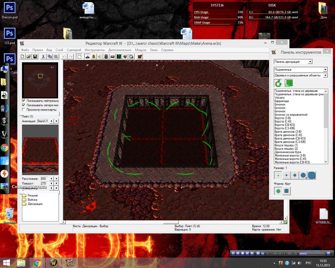The image size is (335, 268).
Task: Stop playback in the media player widget
Action: pos(243,253)
